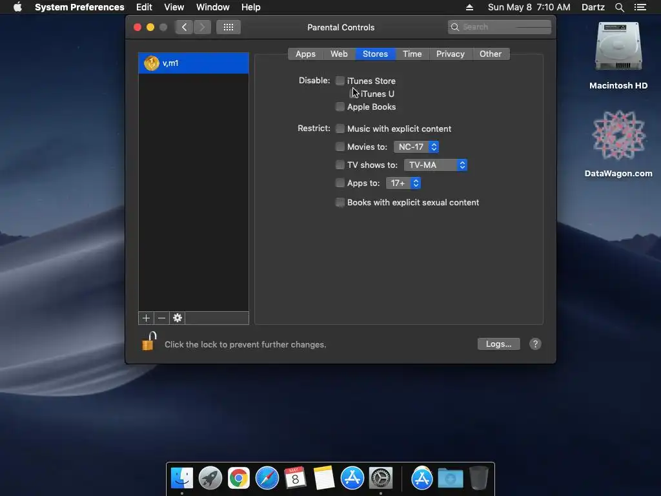Open the Help menu
Image resolution: width=661 pixels, height=496 pixels.
251,7
